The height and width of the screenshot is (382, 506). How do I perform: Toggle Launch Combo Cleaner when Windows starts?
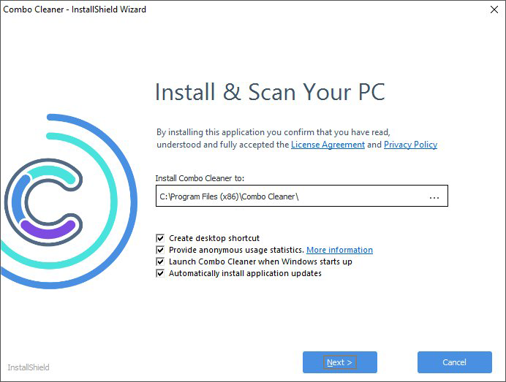[x=160, y=261]
